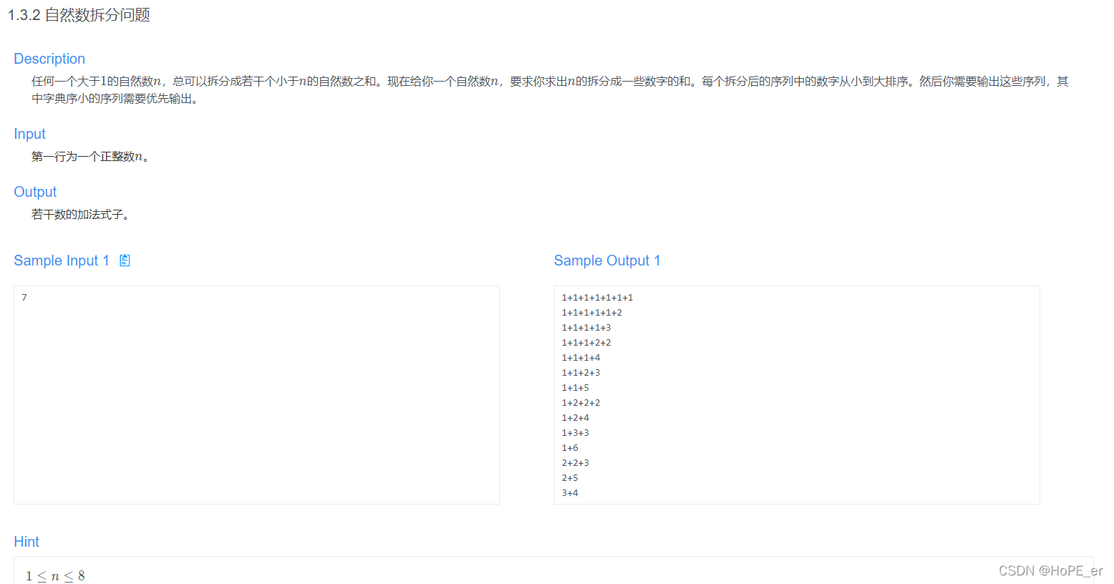Click the output line 1+1+1+2+2
1114x584 pixels.
(586, 343)
